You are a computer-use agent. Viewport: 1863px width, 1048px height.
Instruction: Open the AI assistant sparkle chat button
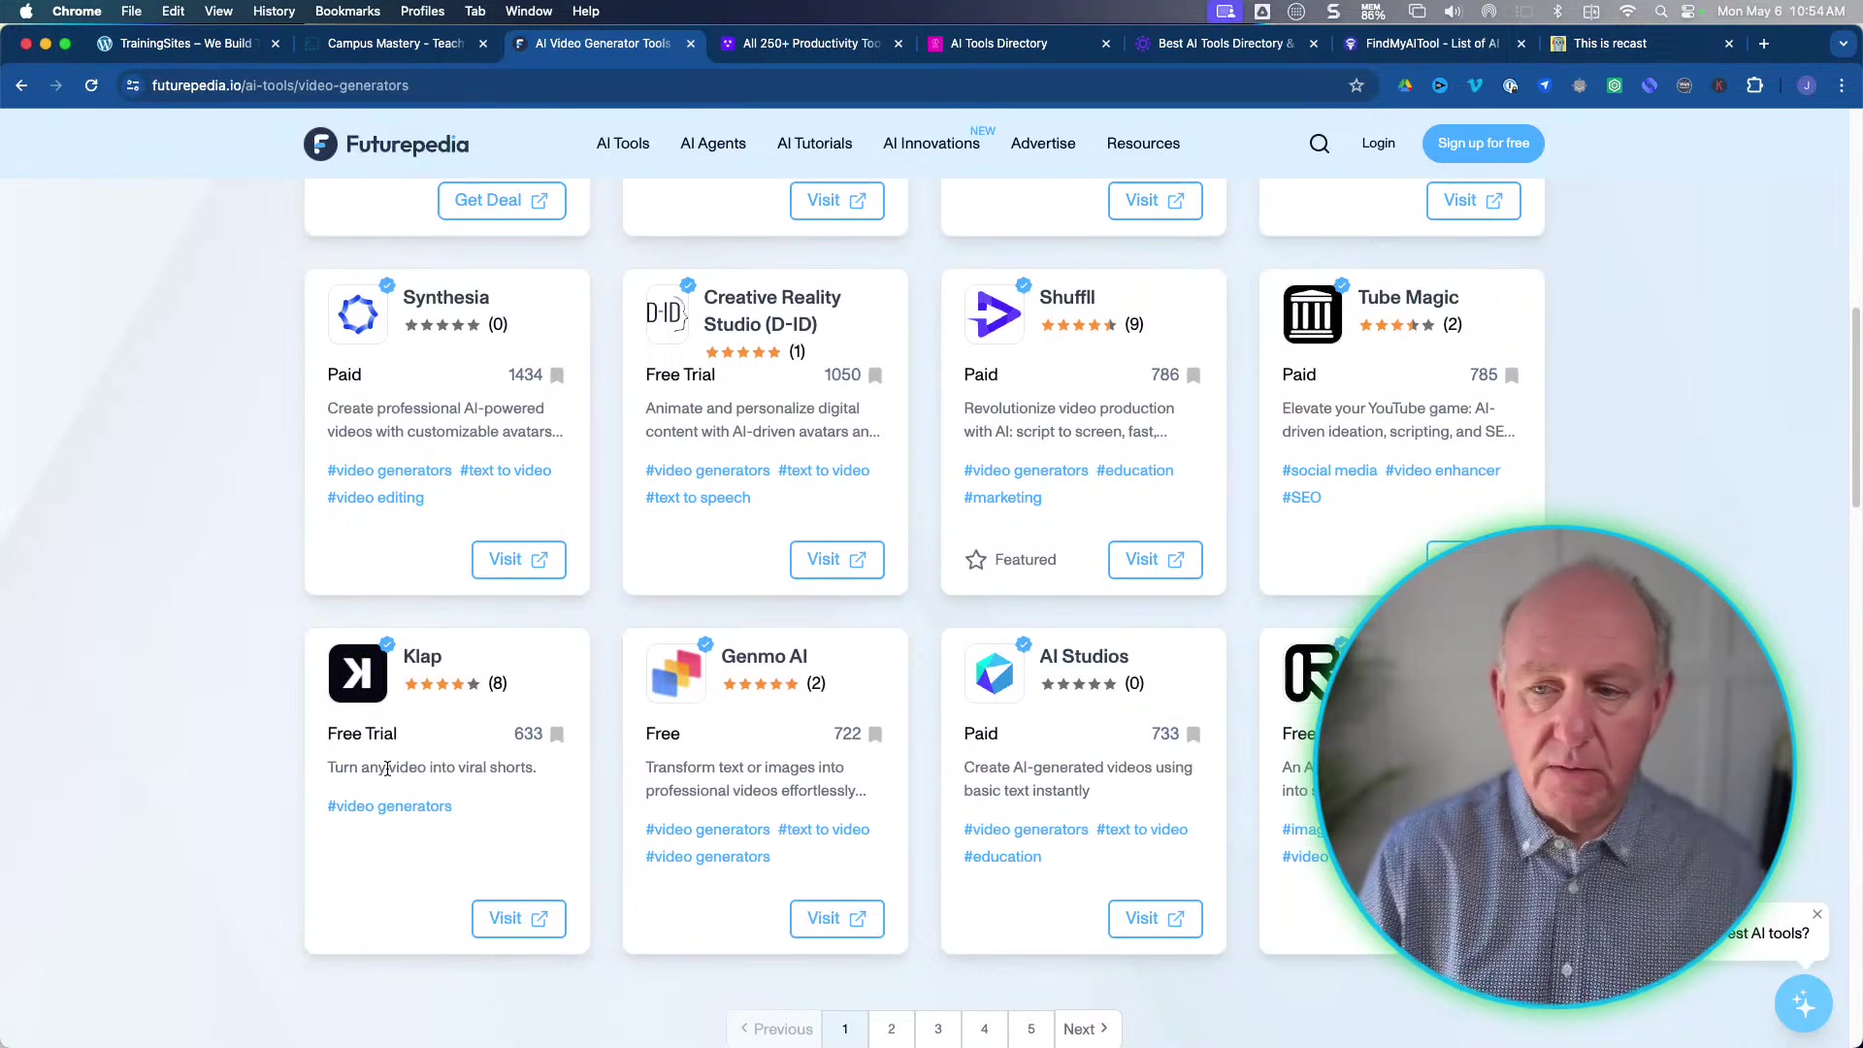1804,1003
